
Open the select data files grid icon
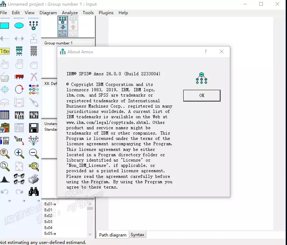(x=5, y=115)
